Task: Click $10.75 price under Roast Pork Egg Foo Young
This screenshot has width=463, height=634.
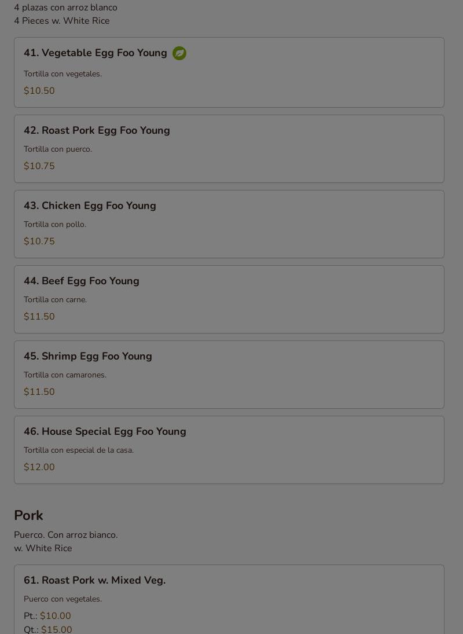Action: 39,166
